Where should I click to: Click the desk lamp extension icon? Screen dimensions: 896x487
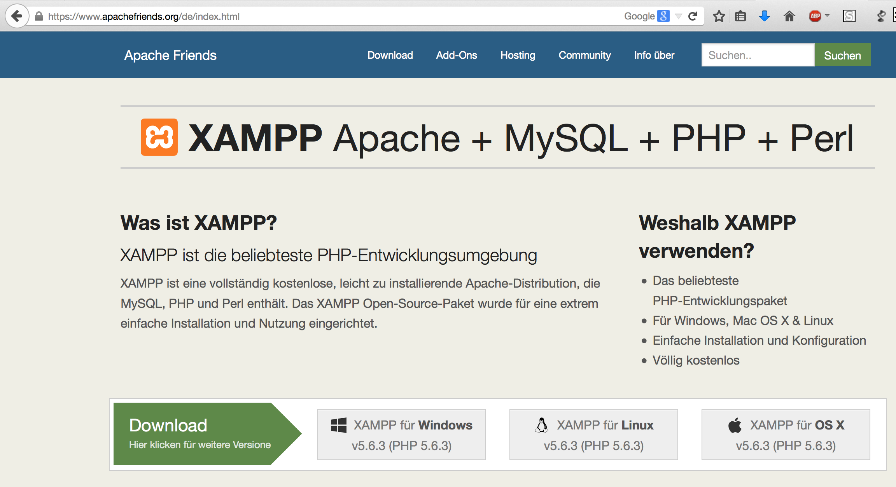point(880,16)
